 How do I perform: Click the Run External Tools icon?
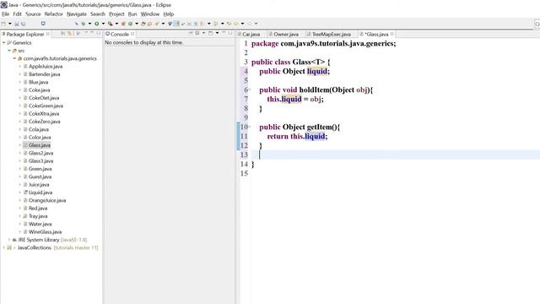coord(110,24)
